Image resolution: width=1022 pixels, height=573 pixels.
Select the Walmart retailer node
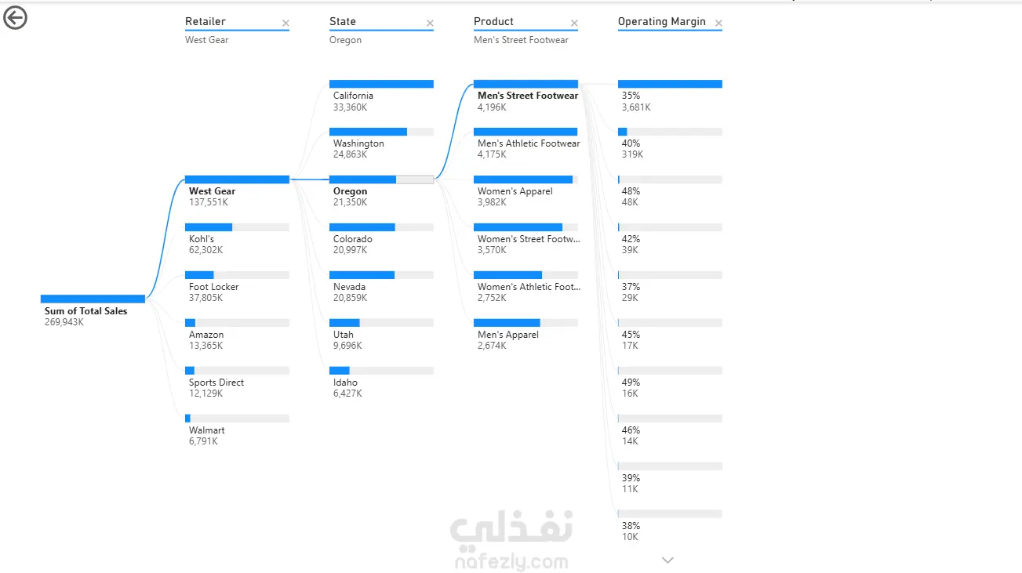pos(237,419)
